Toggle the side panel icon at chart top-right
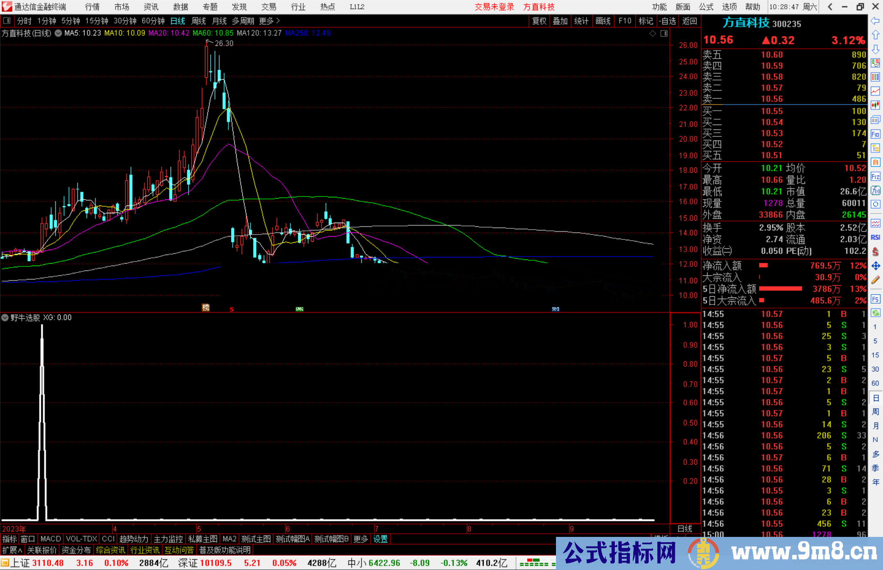Image resolution: width=883 pixels, height=570 pixels. coord(664,34)
